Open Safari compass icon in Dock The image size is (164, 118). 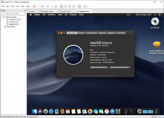51,111
